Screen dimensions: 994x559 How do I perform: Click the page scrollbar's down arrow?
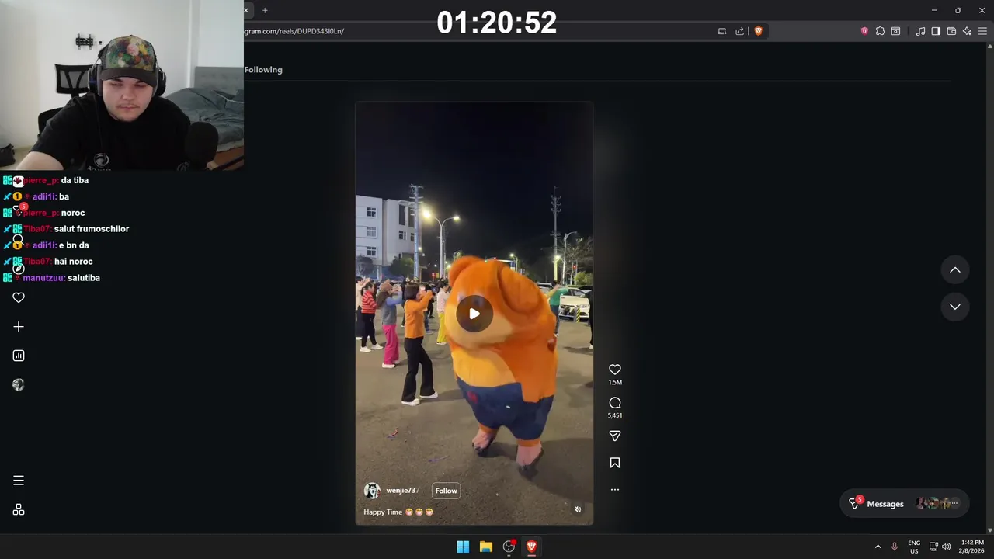click(989, 530)
